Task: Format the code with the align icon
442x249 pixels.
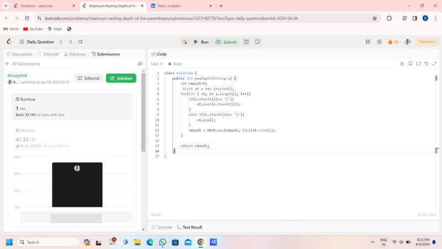Action: (402, 64)
